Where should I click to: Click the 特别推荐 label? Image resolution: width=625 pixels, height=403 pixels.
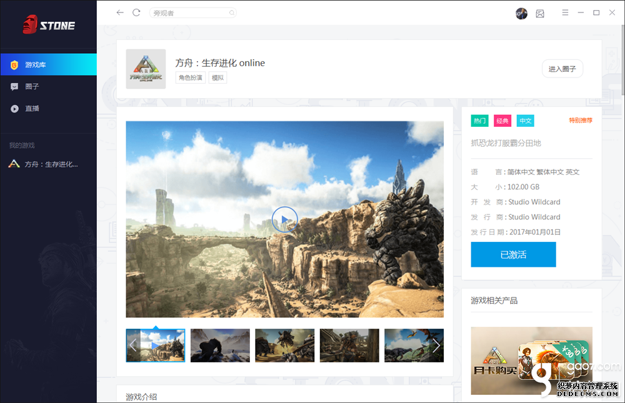pyautogui.click(x=581, y=120)
